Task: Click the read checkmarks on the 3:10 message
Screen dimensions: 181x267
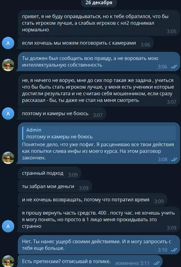Action: click(x=174, y=250)
